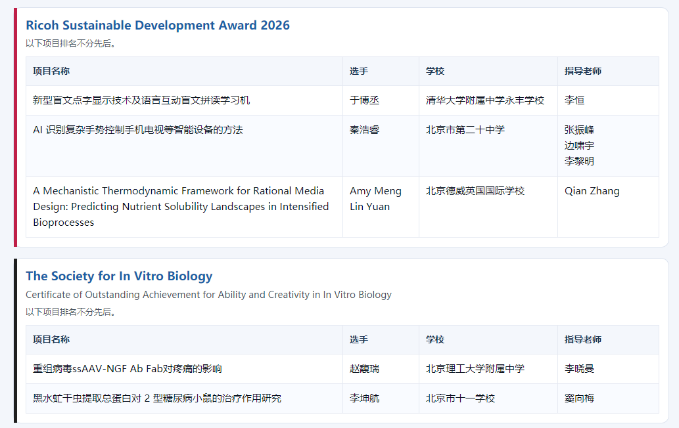Click 学校 column header in the Ricoh table
679x428 pixels.
[x=435, y=71]
